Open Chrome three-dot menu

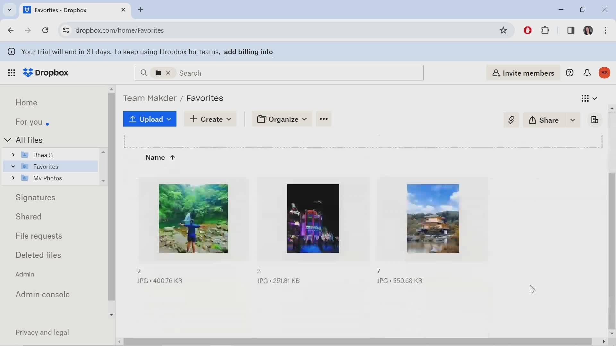pyautogui.click(x=605, y=30)
